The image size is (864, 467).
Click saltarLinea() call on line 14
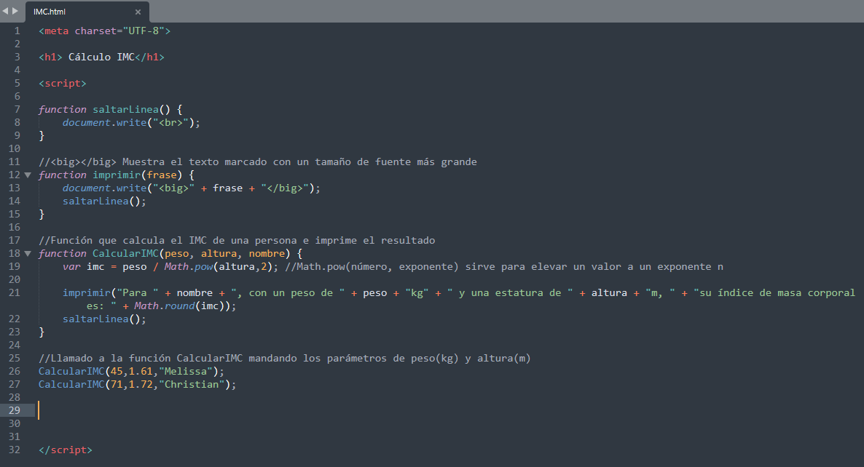(104, 201)
